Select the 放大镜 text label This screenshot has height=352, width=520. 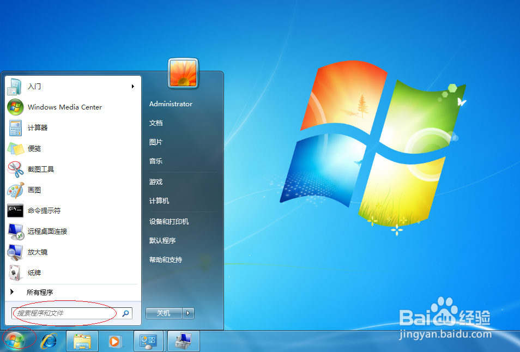tap(38, 252)
